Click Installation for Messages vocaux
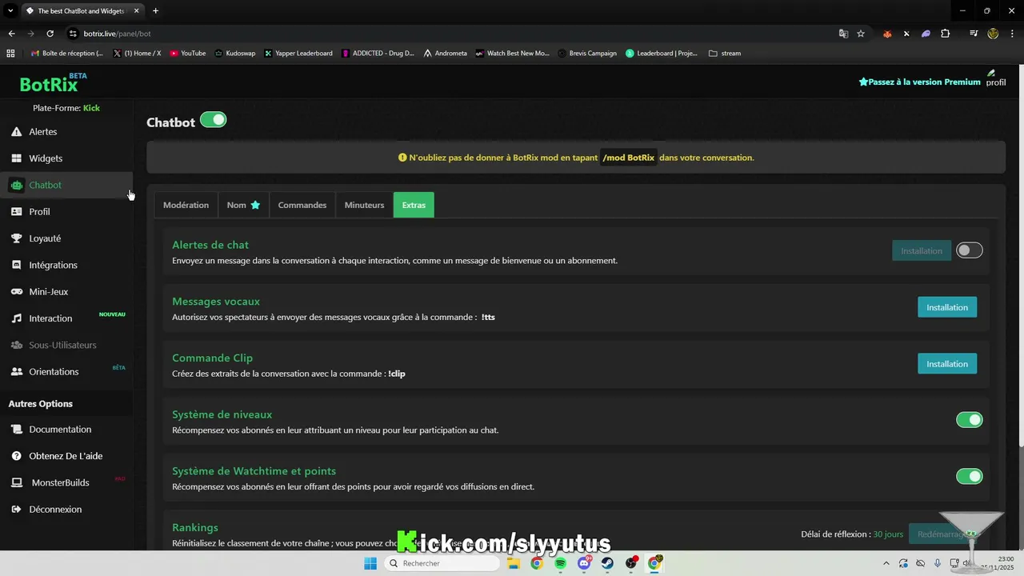The image size is (1024, 576). 947,307
